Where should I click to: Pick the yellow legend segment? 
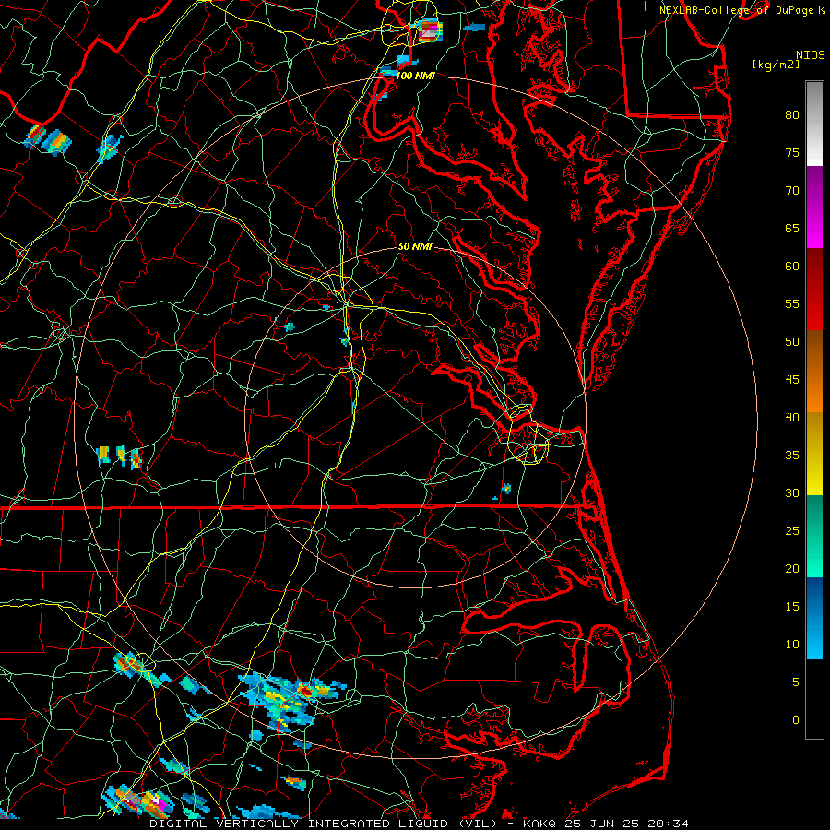pyautogui.click(x=814, y=454)
